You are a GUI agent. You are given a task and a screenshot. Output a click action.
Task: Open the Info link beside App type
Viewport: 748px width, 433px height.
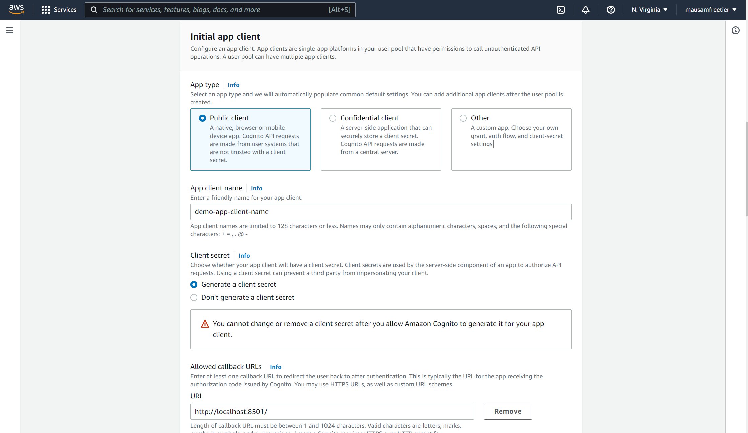tap(233, 85)
